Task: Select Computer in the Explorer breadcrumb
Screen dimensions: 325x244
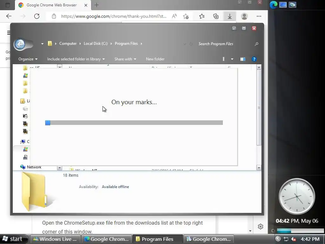Action: (68, 44)
